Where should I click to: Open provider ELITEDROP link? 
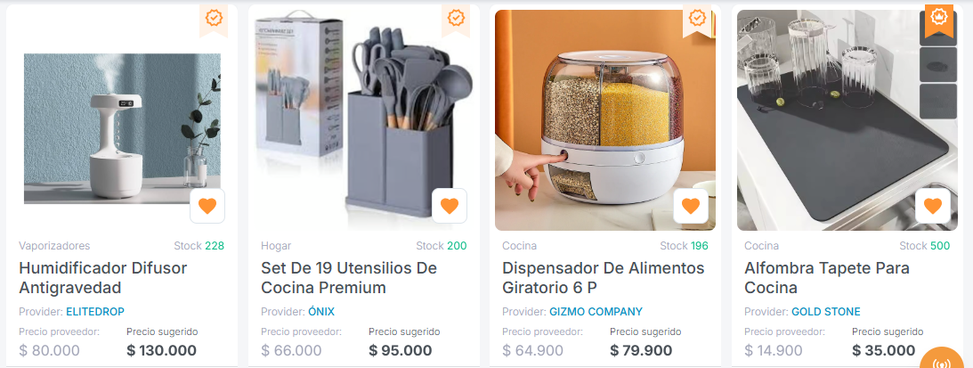pos(95,312)
